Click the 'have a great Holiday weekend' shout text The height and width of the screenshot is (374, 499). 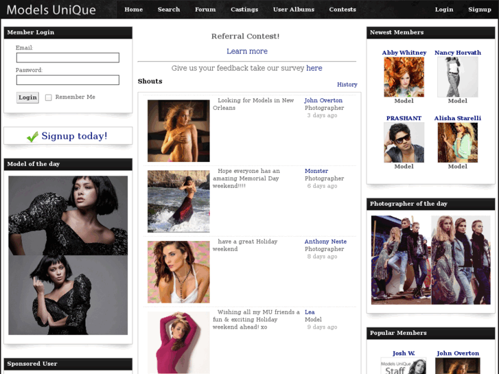pos(245,245)
